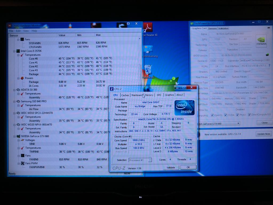
Task: Click the HWMonitor vertical scrollbar up arrow
Action: [x=140, y=38]
